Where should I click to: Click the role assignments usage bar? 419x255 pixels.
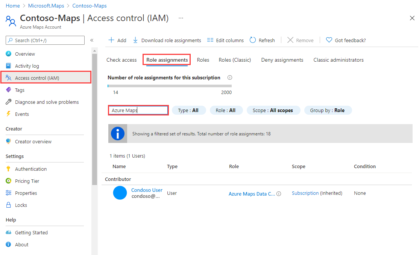point(169,85)
